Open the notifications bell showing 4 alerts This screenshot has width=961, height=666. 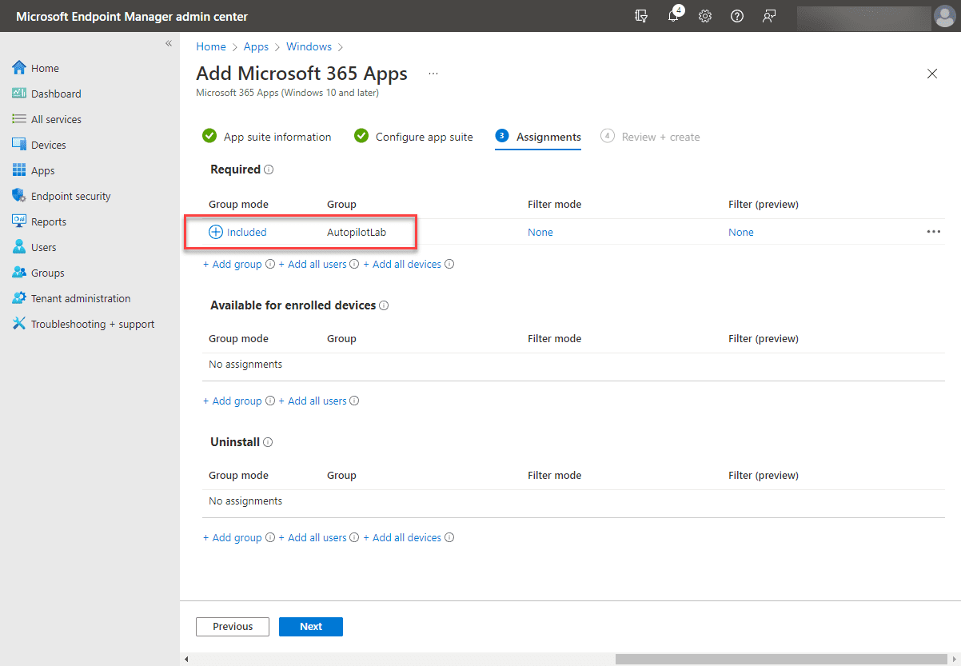pyautogui.click(x=672, y=16)
